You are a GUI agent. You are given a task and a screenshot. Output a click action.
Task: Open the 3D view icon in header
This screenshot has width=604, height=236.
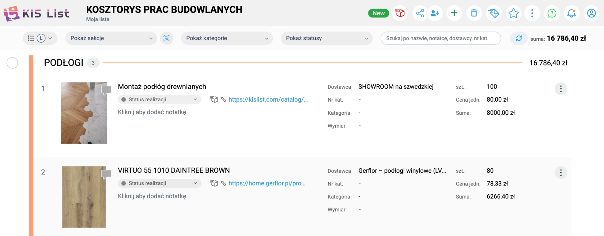click(x=400, y=13)
